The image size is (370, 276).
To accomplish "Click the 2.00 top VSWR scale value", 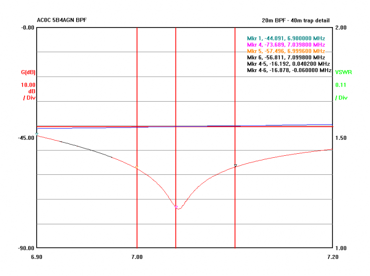I will [341, 28].
